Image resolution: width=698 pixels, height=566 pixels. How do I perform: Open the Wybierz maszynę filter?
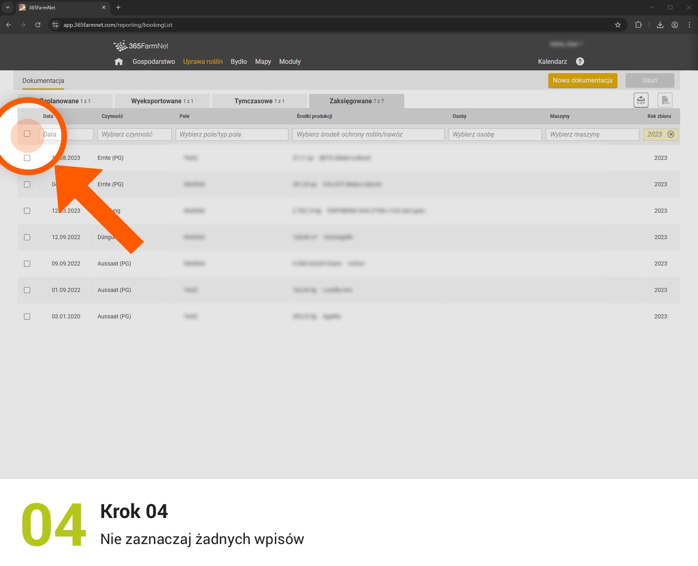tap(592, 135)
